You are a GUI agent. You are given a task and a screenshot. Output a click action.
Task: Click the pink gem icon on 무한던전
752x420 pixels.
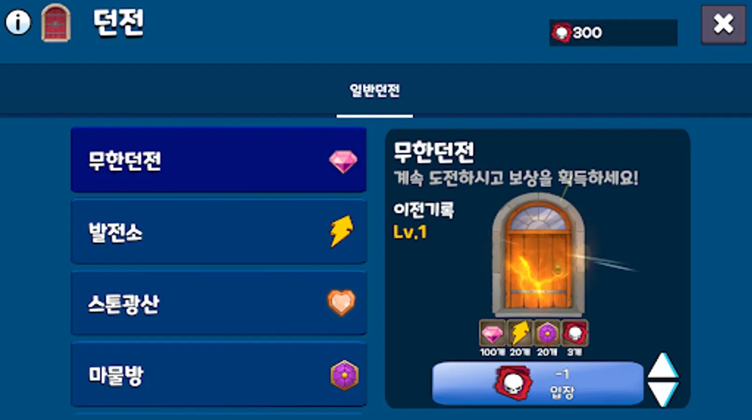(x=343, y=161)
